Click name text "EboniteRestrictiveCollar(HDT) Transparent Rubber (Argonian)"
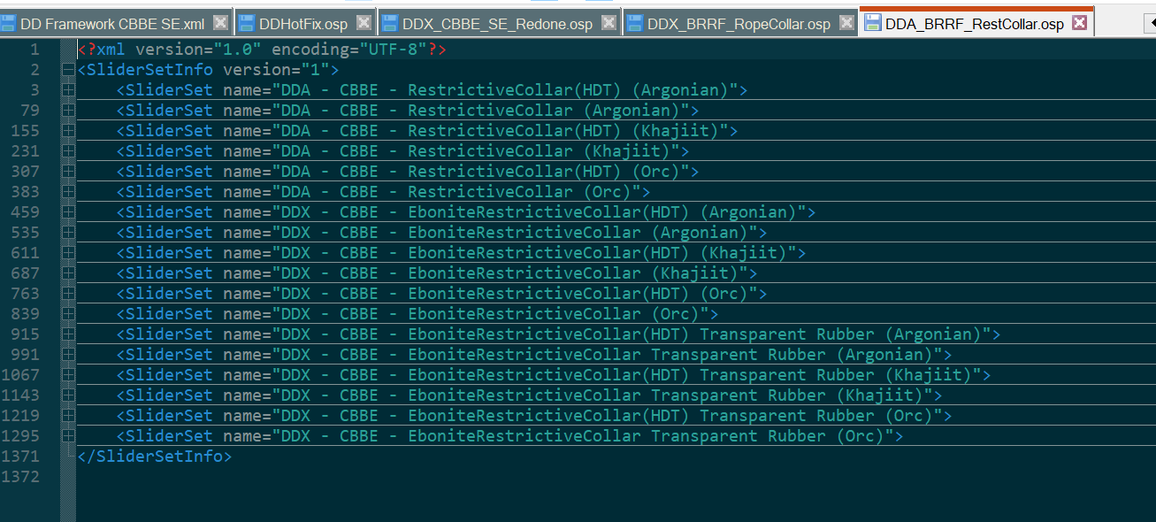Viewport: 1156px width, 522px height. point(695,334)
